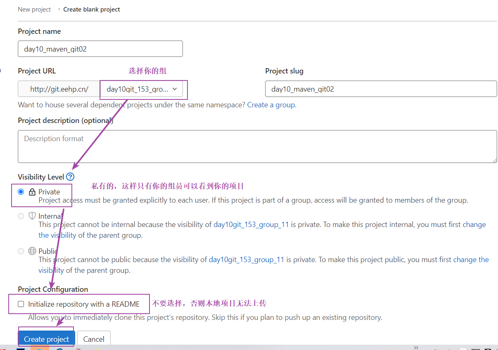Open day10git_153_group_11 link in Internal description
The image size is (498, 350).
pyautogui.click(x=251, y=225)
